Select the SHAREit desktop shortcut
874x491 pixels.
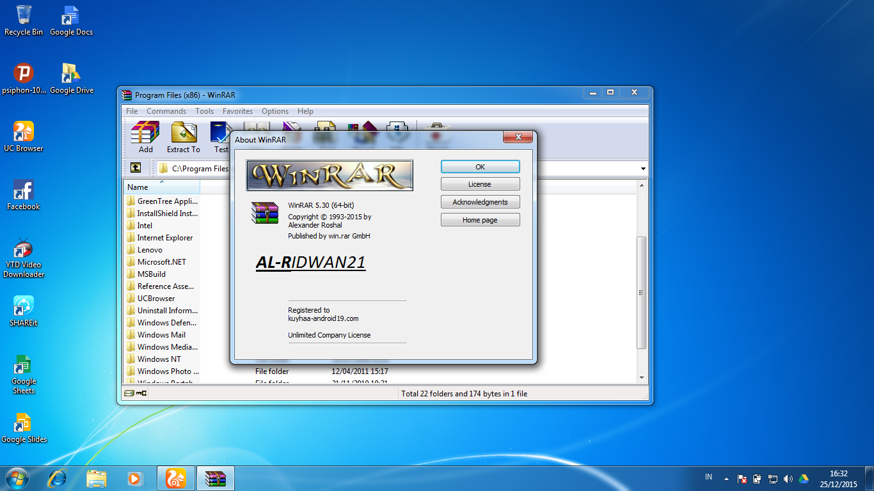point(24,311)
